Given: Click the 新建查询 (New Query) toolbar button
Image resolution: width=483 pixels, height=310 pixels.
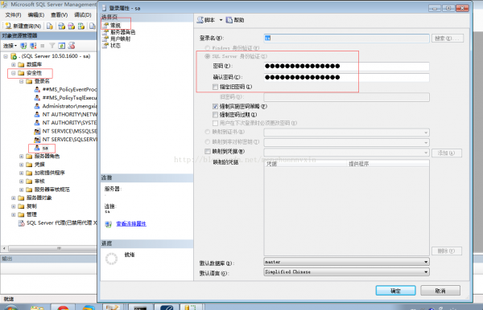Looking at the screenshot, I should click(x=23, y=27).
